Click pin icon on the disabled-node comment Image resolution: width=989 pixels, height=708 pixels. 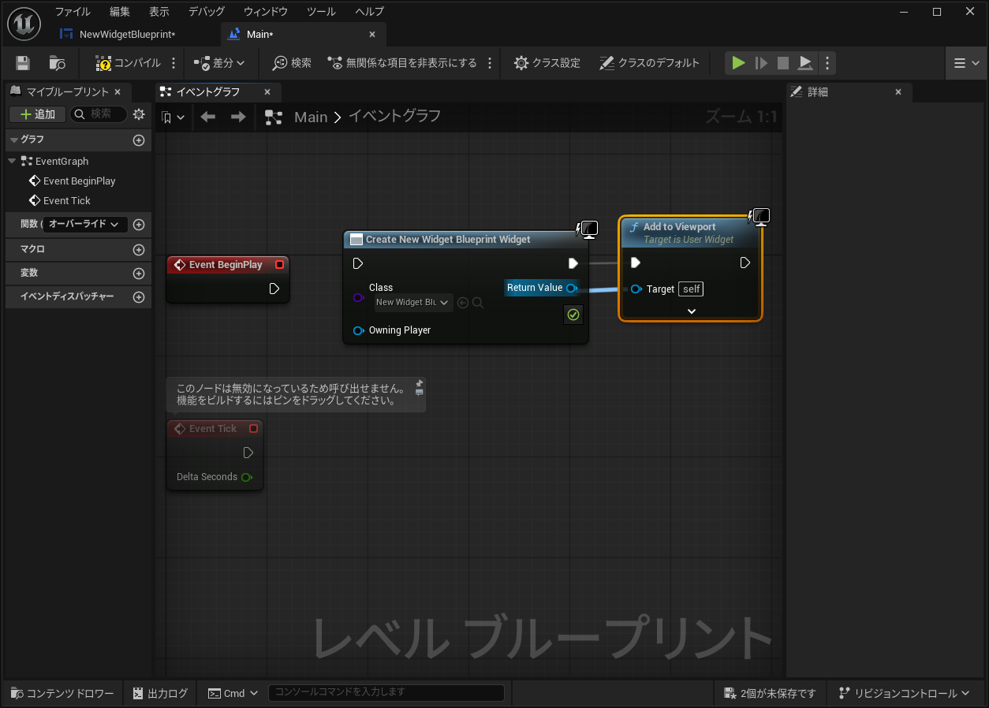click(x=419, y=384)
